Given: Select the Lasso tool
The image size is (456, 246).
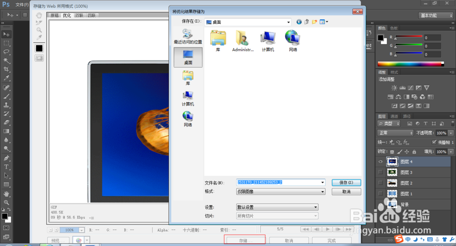Looking at the screenshot, I should (6, 52).
